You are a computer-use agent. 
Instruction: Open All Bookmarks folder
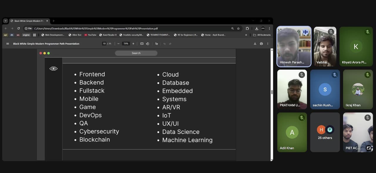click(x=262, y=35)
